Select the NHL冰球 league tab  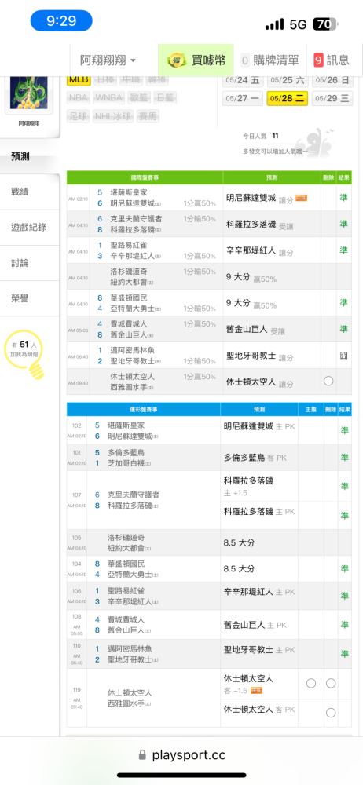click(x=113, y=116)
